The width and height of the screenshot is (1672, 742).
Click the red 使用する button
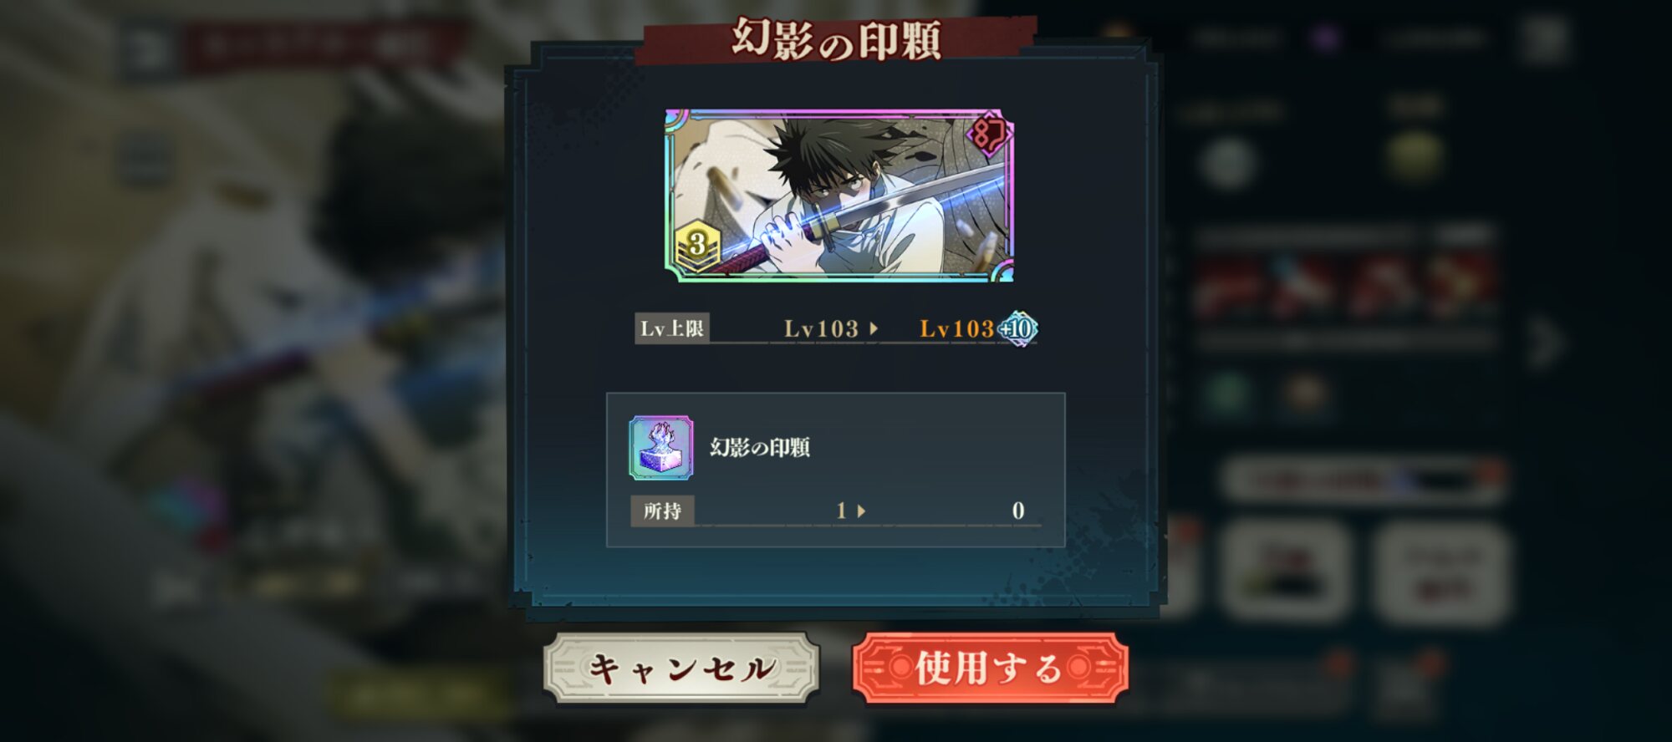pyautogui.click(x=991, y=668)
